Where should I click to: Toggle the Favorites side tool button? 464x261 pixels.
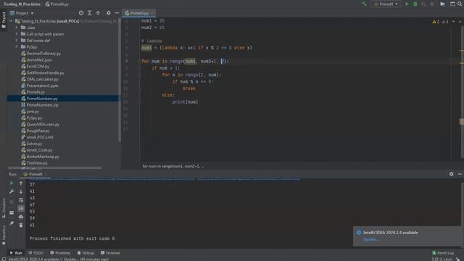pos(4,236)
